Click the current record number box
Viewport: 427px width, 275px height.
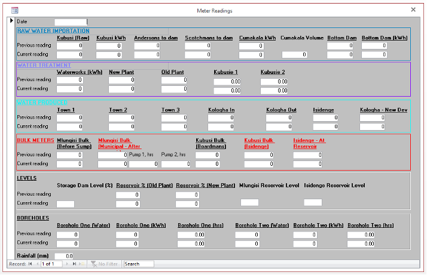click(x=51, y=264)
